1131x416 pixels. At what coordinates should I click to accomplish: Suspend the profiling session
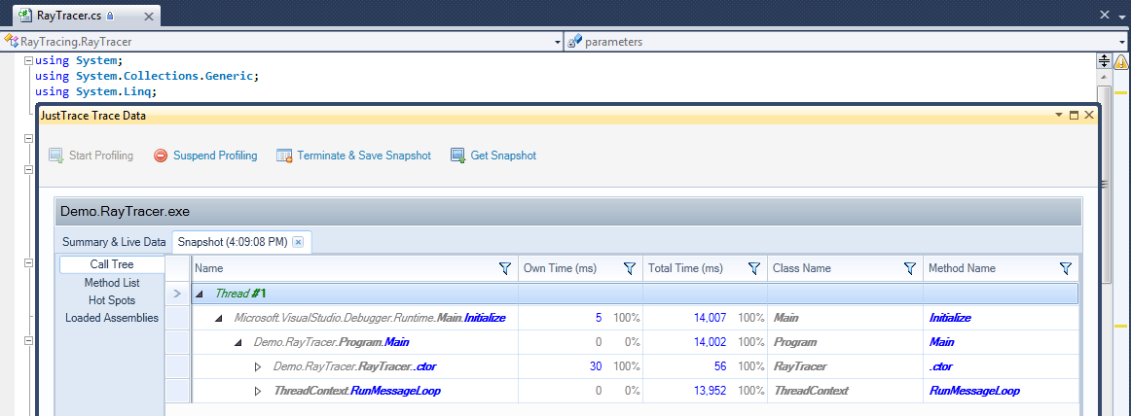(x=205, y=156)
